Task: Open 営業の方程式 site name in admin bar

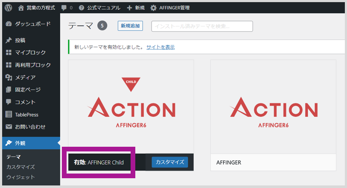Action: coord(41,8)
